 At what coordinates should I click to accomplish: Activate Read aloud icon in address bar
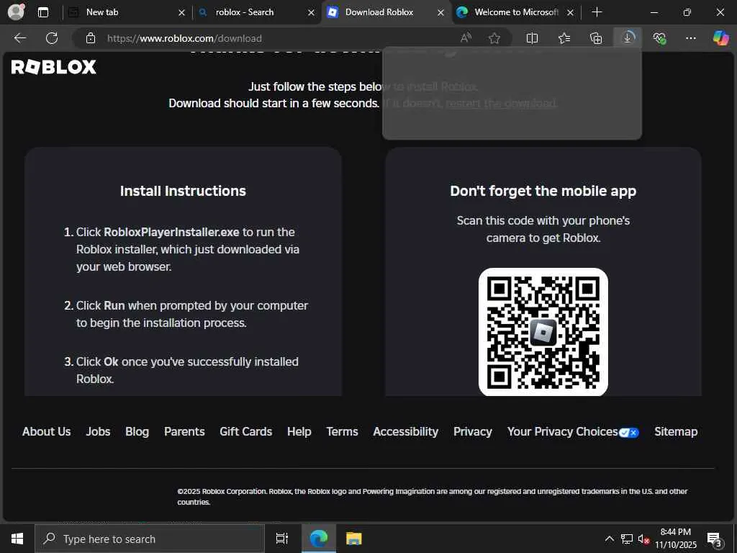pyautogui.click(x=466, y=38)
